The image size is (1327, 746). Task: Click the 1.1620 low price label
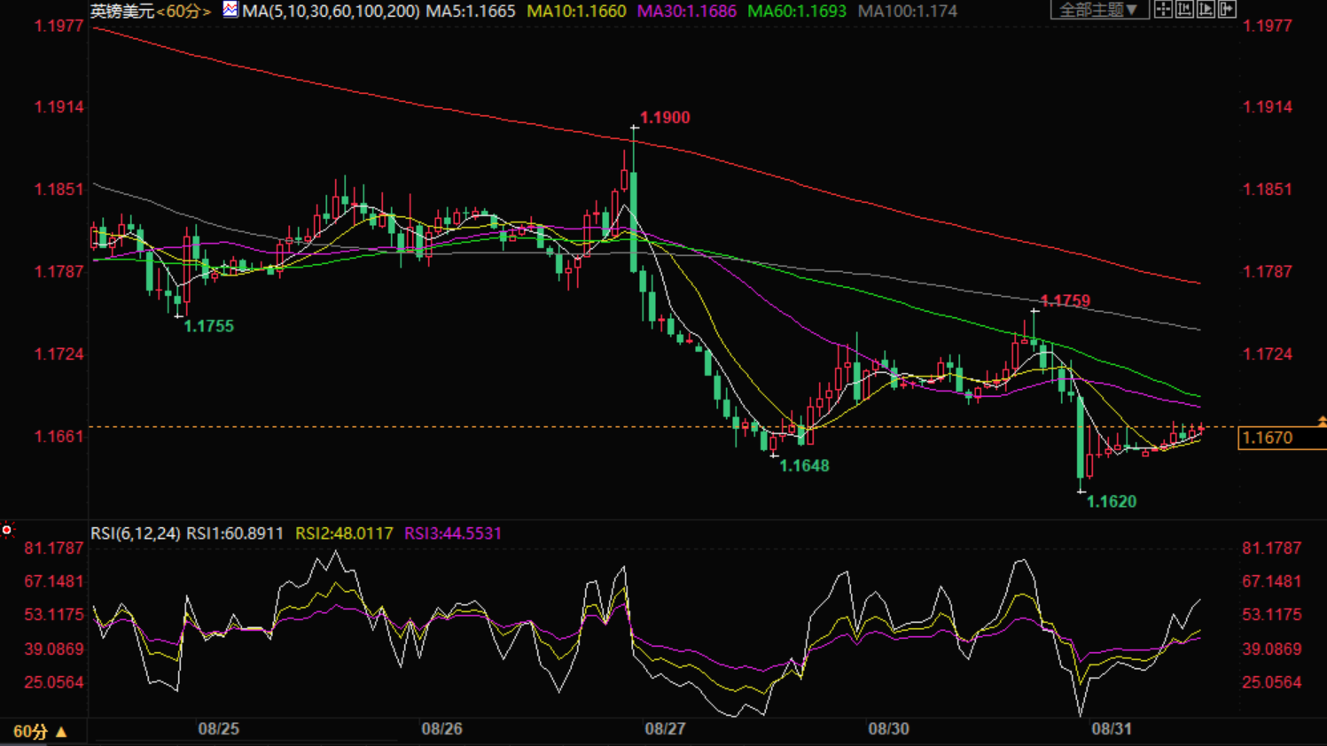point(1112,501)
